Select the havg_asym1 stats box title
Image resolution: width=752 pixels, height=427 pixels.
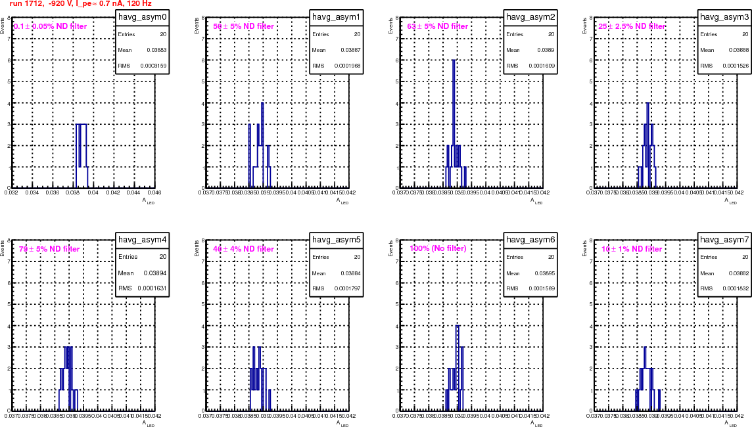(x=336, y=17)
